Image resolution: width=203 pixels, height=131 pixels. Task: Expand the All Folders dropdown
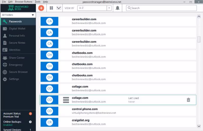pyautogui.click(x=18, y=15)
